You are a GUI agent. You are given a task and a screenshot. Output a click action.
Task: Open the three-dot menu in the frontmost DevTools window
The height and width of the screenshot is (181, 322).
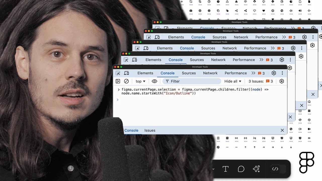click(282, 73)
